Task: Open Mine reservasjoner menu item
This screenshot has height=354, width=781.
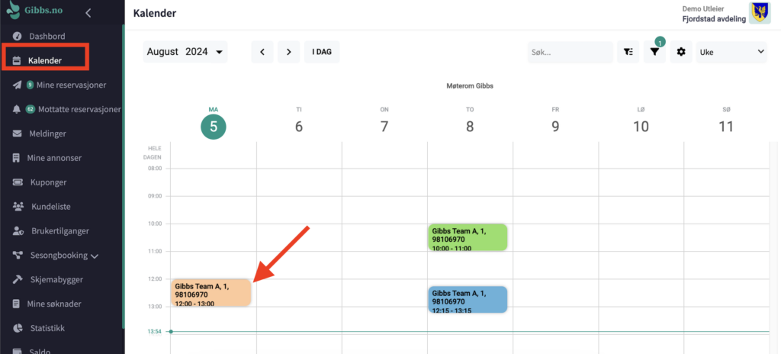Action: click(x=70, y=85)
